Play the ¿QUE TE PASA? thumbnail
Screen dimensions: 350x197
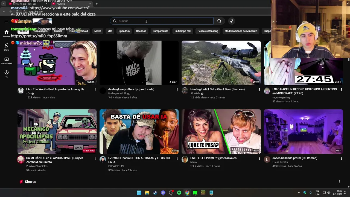tap(221, 132)
